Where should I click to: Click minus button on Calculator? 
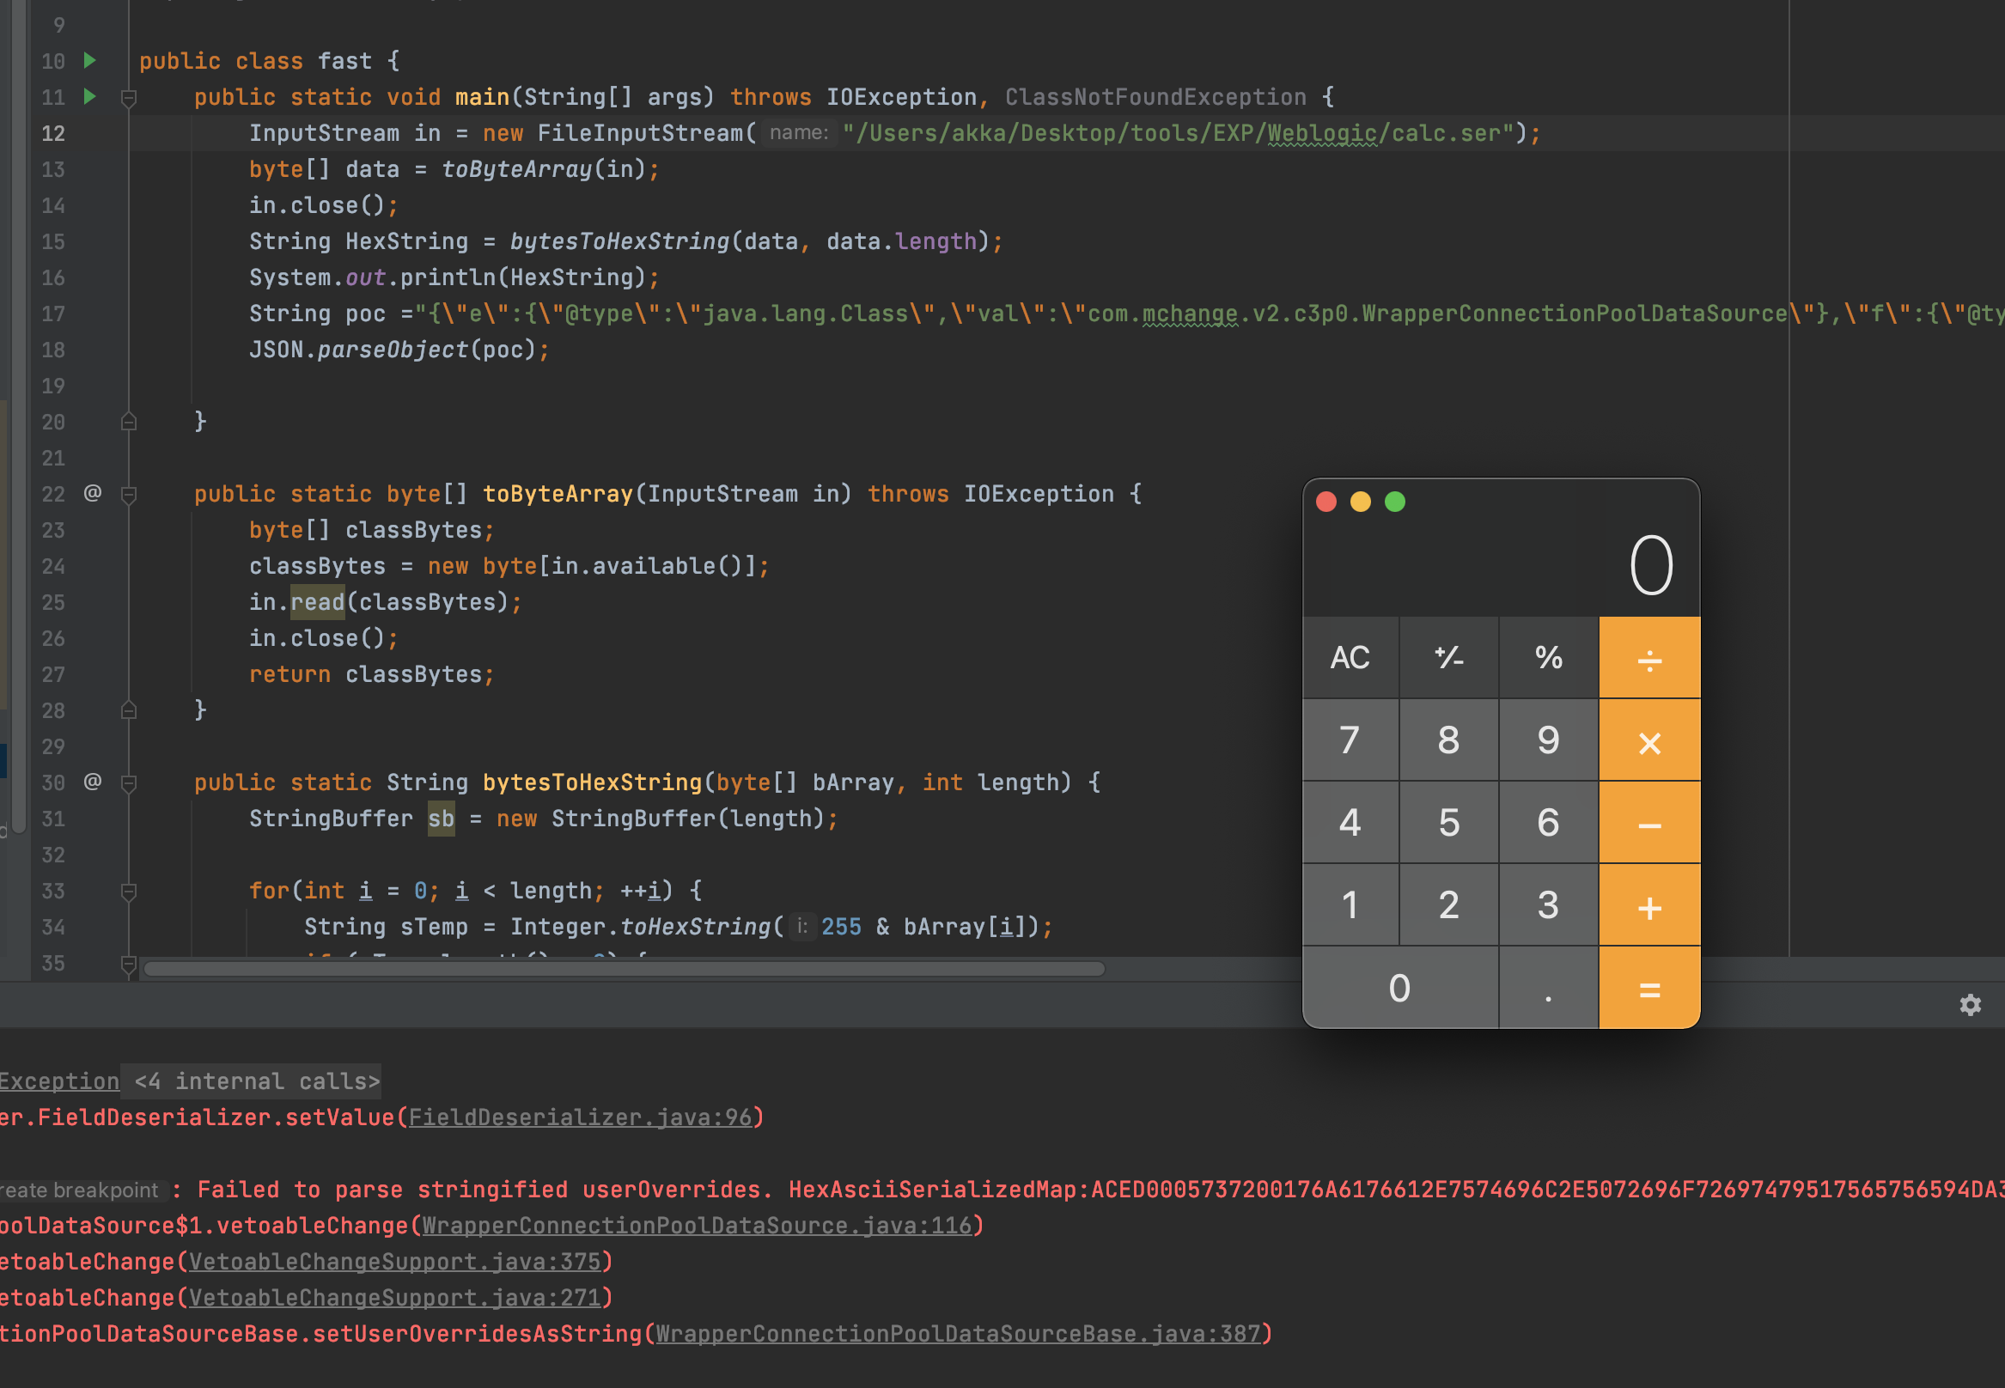click(1649, 823)
